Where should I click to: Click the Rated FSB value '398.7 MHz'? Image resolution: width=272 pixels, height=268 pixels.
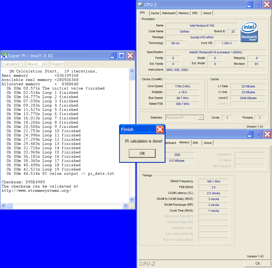pos(183,104)
